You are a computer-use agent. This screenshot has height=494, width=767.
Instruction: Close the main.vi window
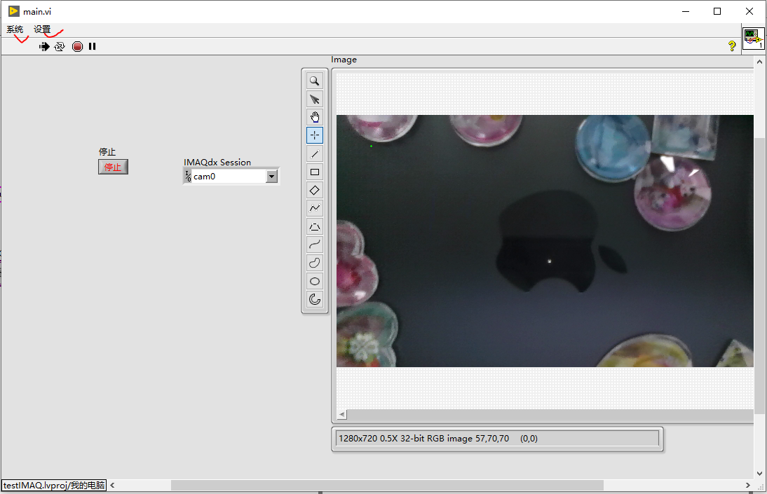pos(749,11)
